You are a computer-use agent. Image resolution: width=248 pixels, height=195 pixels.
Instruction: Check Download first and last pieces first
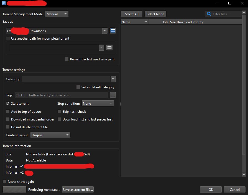pyautogui.click(x=59, y=119)
